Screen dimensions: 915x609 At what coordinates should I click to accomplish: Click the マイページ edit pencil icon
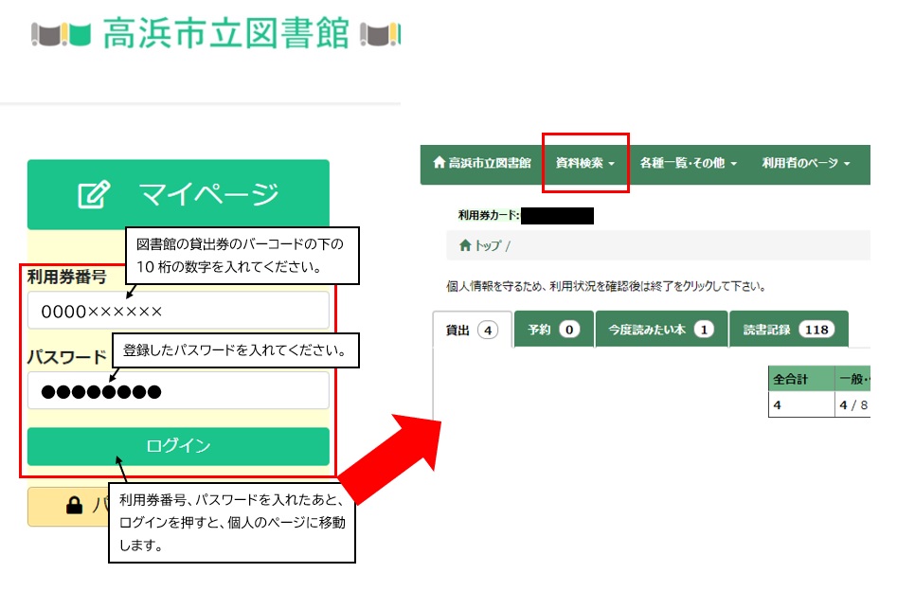click(94, 195)
